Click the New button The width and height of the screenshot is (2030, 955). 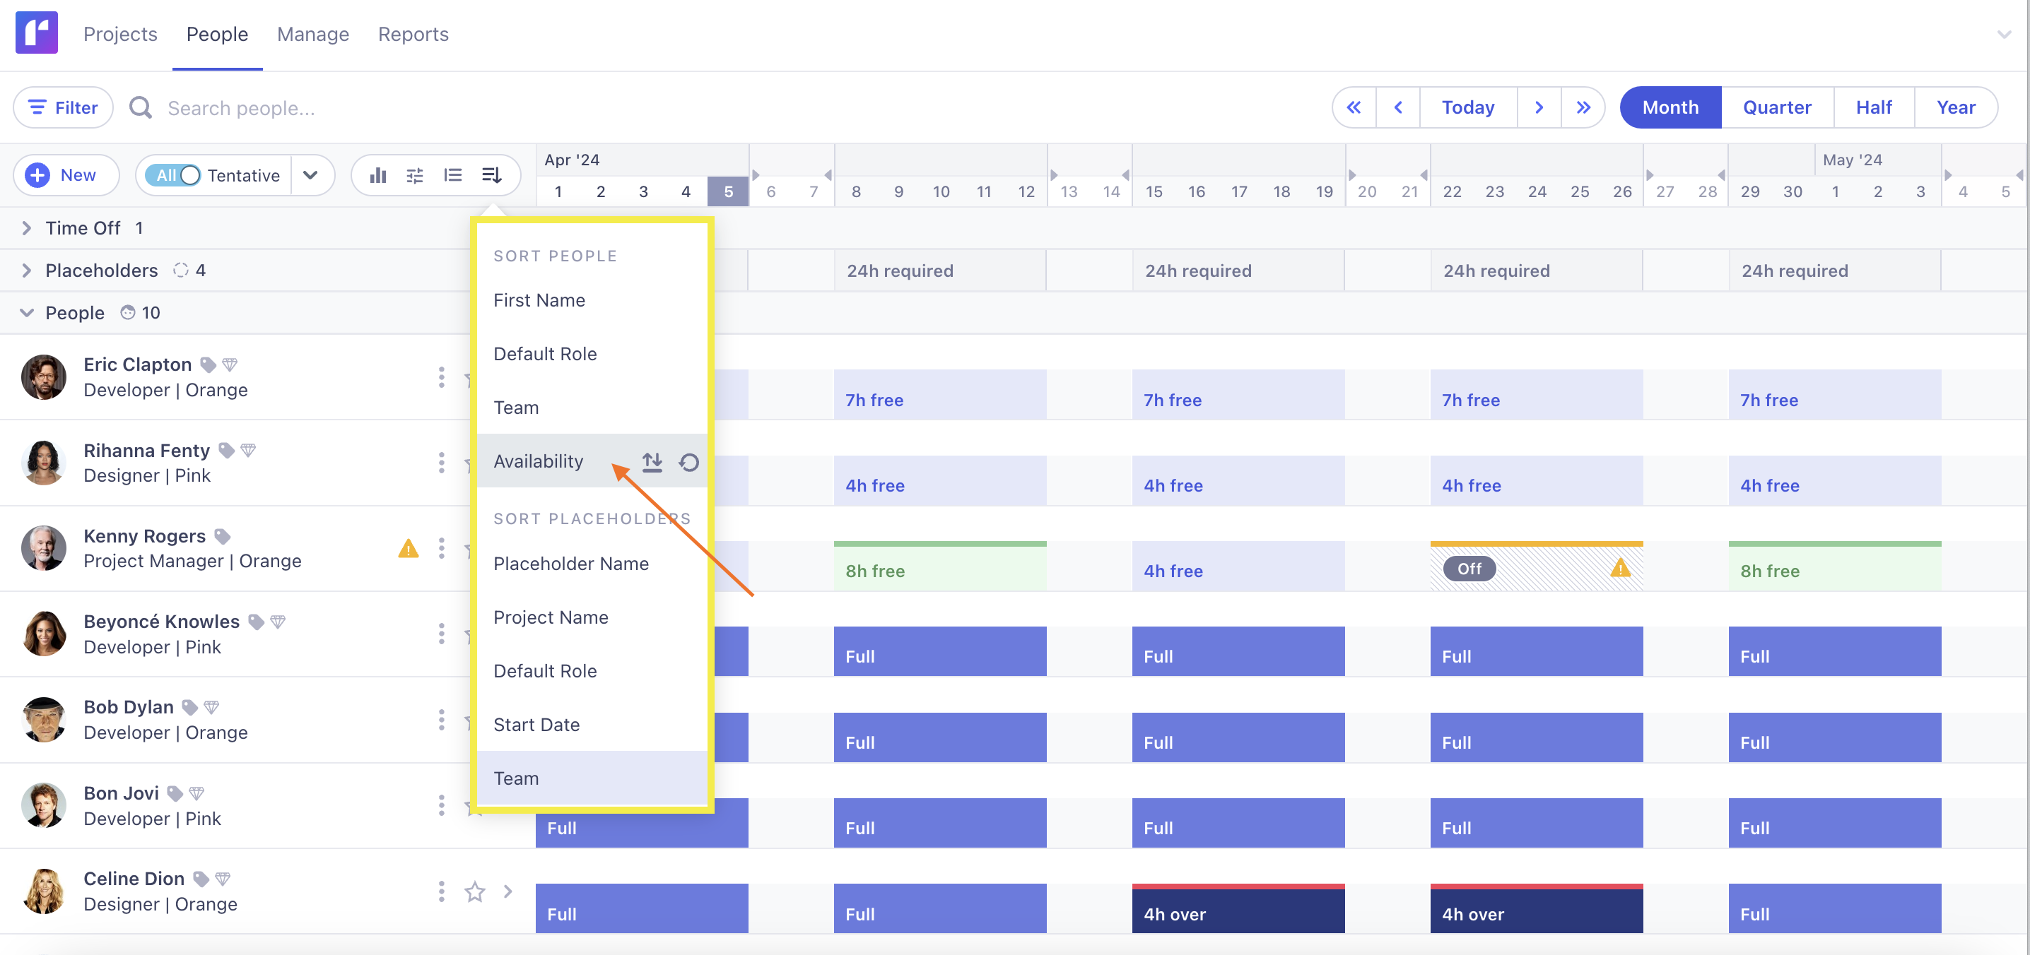66,174
